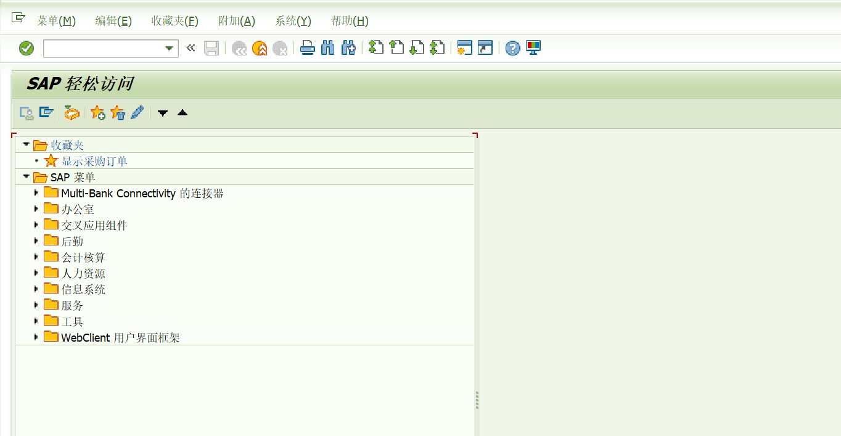Click the Delete Favorites star-trash icon
Image resolution: width=841 pixels, height=436 pixels.
[117, 113]
